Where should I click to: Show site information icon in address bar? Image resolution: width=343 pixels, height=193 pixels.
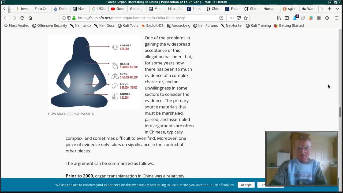(x=64, y=18)
